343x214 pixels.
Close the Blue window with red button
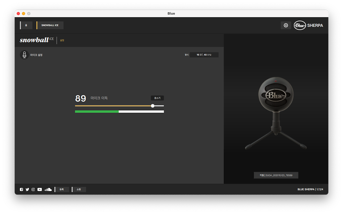pyautogui.click(x=18, y=13)
